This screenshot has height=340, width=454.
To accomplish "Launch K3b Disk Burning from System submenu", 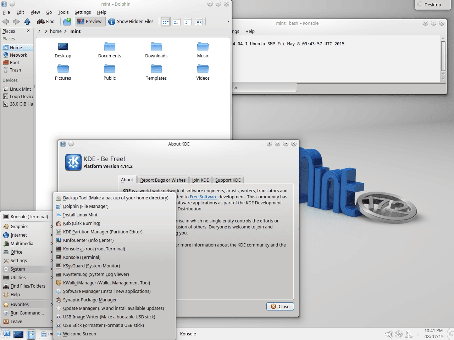I will pyautogui.click(x=114, y=223).
